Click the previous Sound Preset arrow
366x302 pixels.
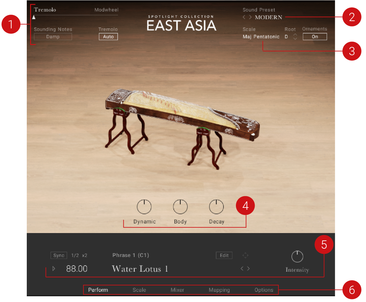(x=244, y=17)
